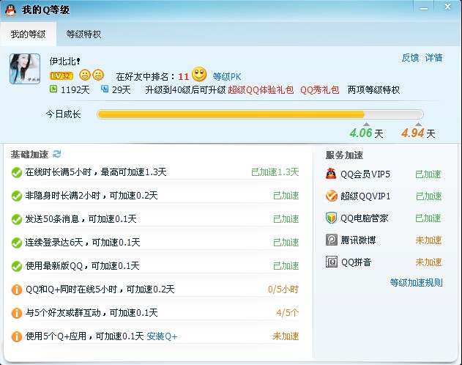The height and width of the screenshot is (365, 462).
Task: Open the 反馈 link
Action: (410, 57)
